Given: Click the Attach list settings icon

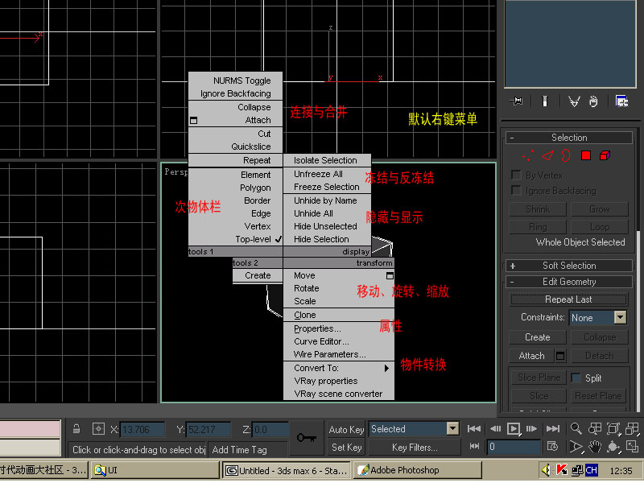Looking at the screenshot, I should pos(560,355).
